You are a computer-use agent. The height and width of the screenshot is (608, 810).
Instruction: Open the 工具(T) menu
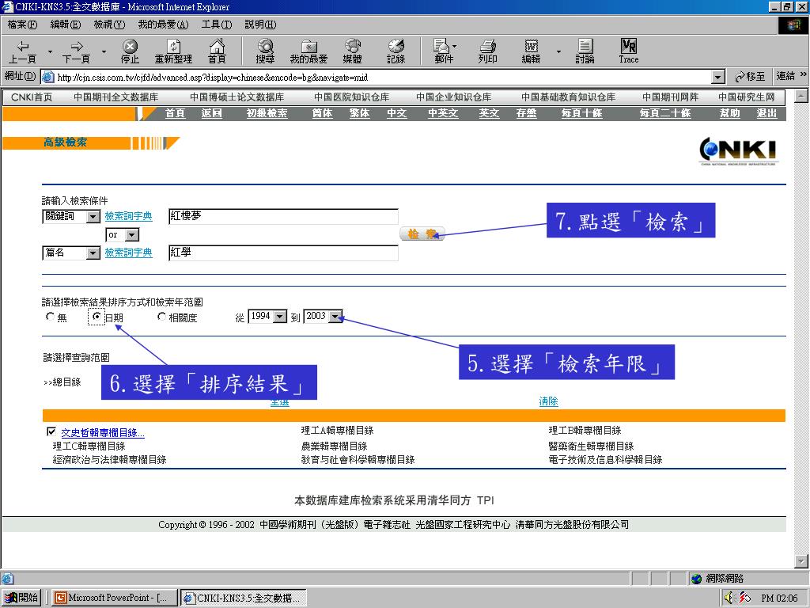[217, 25]
